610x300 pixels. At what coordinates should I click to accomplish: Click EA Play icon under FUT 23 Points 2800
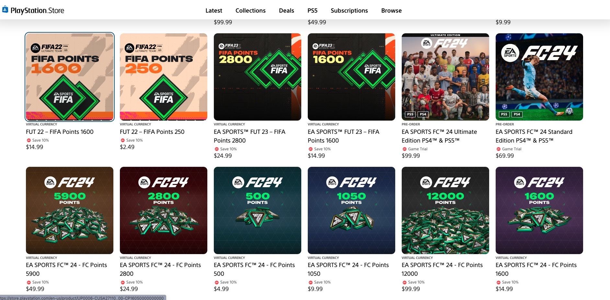[x=216, y=149]
